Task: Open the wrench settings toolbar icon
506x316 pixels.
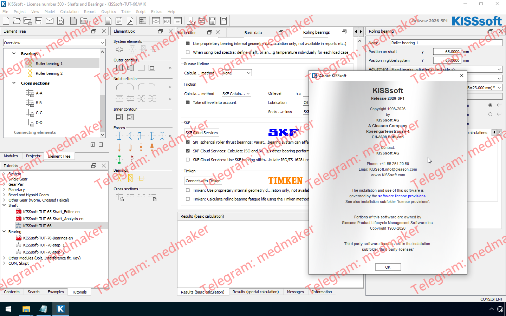Action: (130, 21)
